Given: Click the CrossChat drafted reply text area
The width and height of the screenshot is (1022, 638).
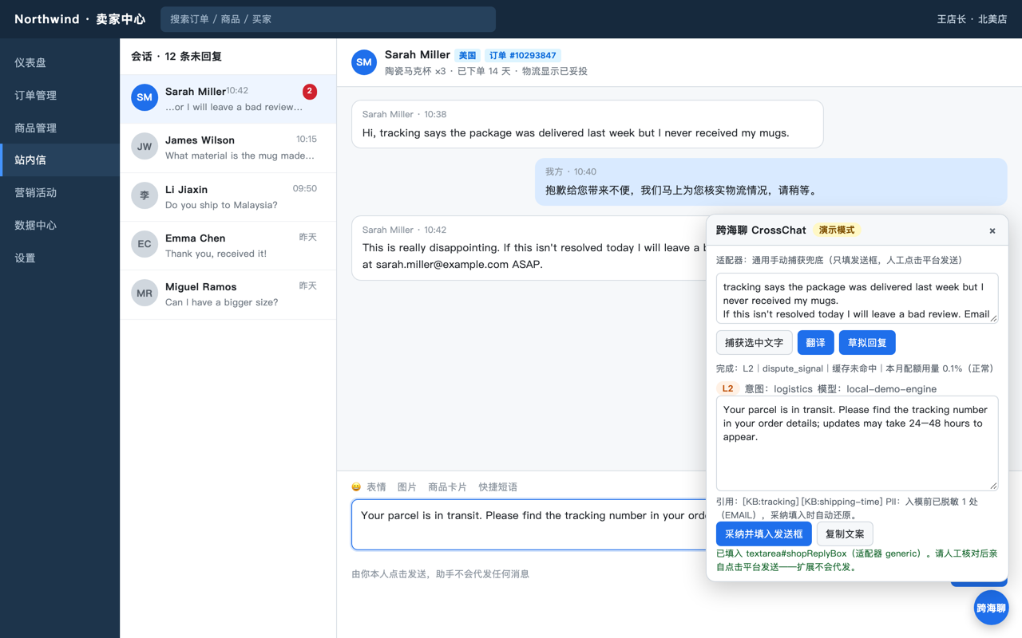Looking at the screenshot, I should pyautogui.click(x=857, y=443).
